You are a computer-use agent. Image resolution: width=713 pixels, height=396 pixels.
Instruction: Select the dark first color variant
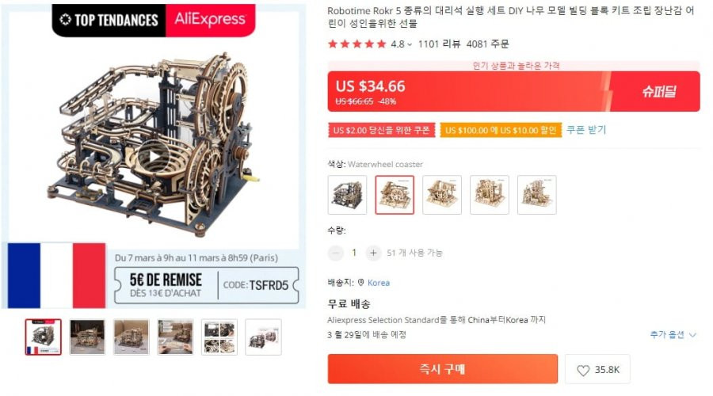click(x=347, y=195)
